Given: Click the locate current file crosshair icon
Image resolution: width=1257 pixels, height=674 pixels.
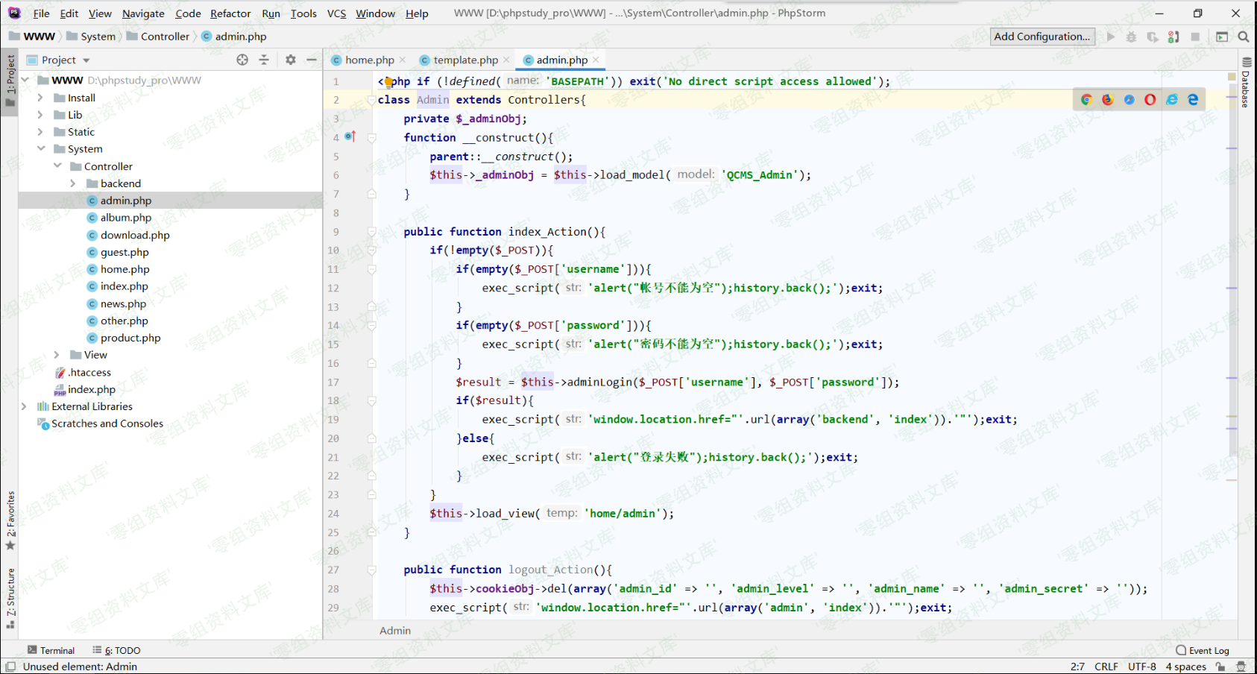Looking at the screenshot, I should coord(242,60).
